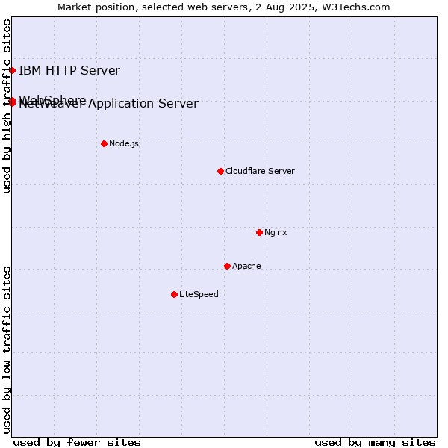
Task: Click the 'used by low traffic sites' axis label
Action: click(7, 350)
